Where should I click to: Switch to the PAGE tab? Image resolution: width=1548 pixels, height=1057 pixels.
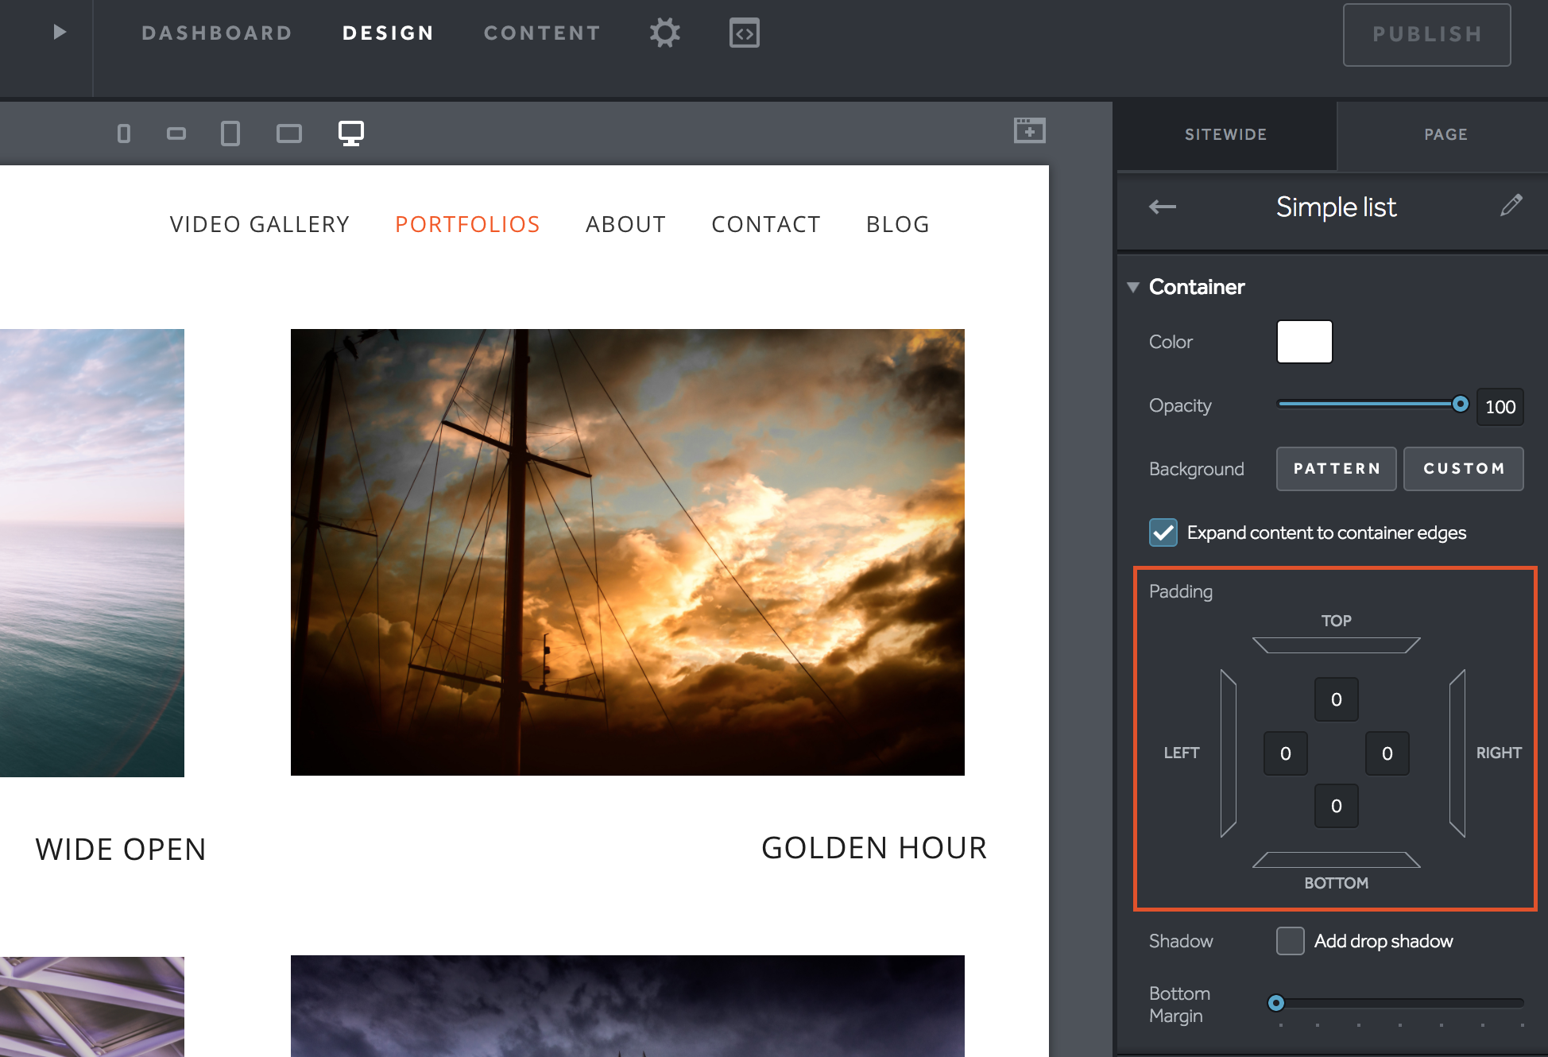click(1445, 134)
